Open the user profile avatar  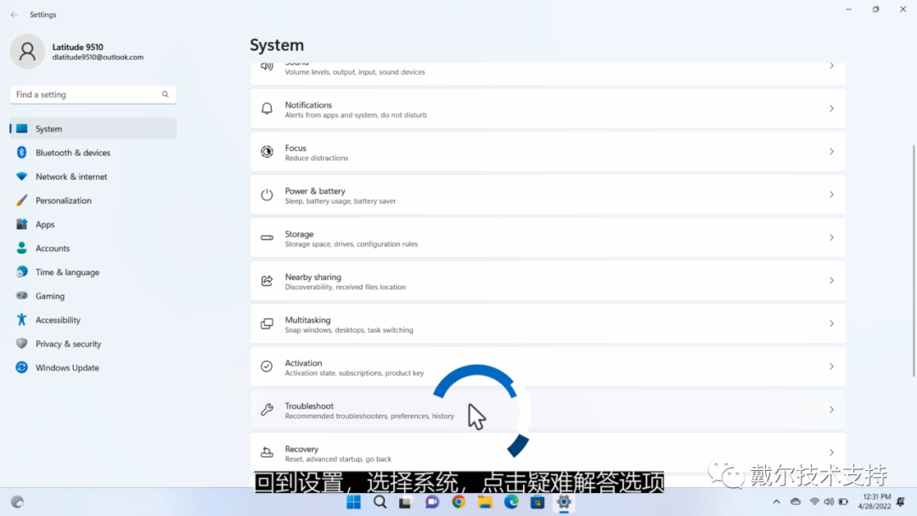tap(27, 52)
